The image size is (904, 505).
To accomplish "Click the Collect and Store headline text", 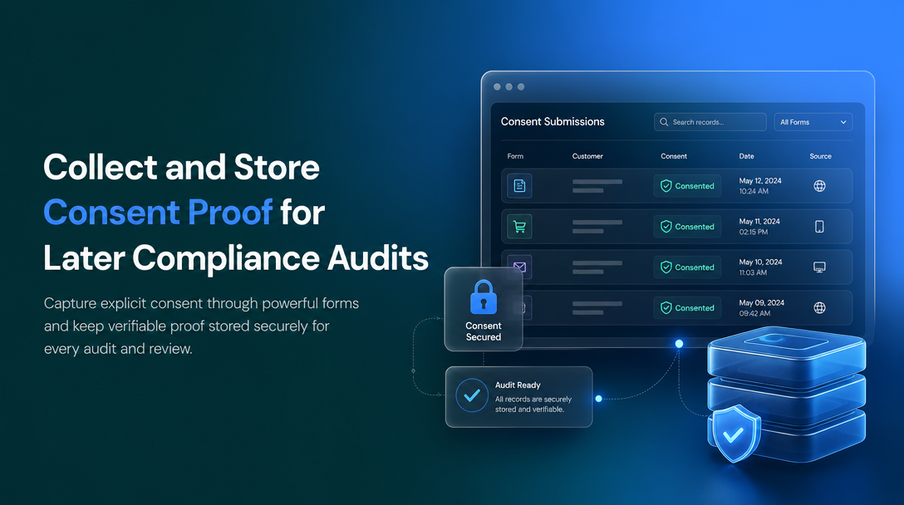I will [181, 167].
